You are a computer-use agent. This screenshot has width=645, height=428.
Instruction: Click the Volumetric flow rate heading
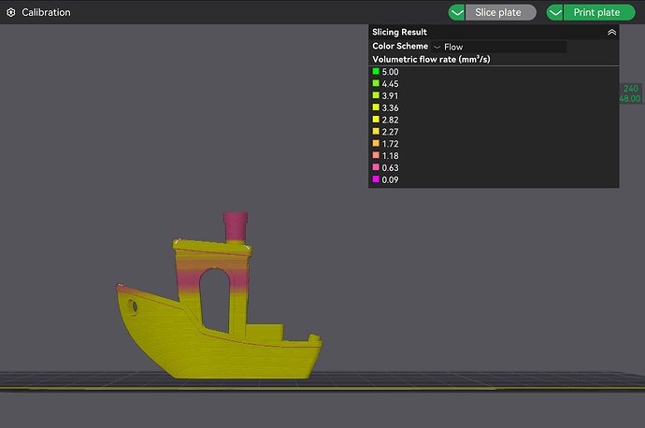(431, 59)
